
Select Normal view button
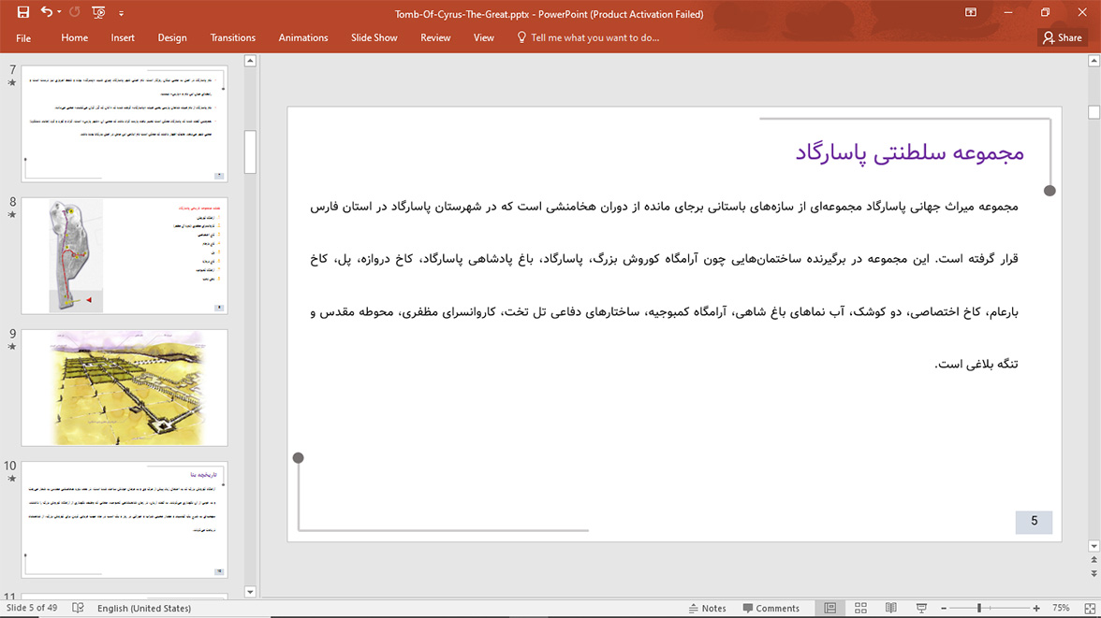(829, 608)
